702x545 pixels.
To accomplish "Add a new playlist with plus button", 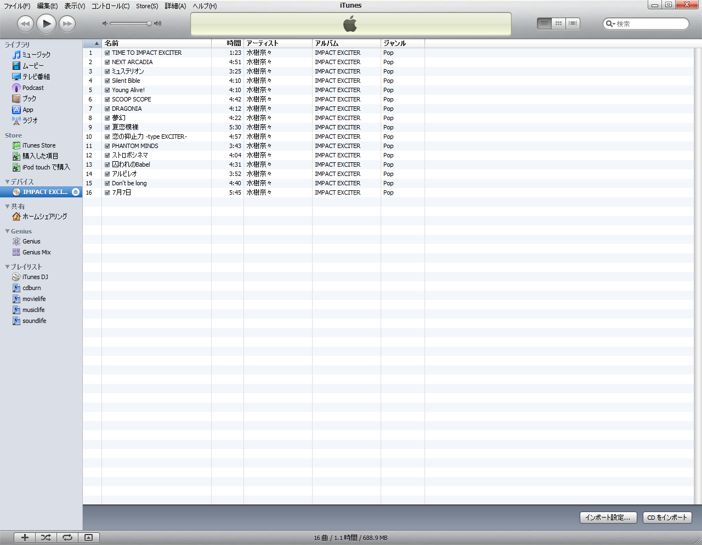I will click(x=25, y=538).
